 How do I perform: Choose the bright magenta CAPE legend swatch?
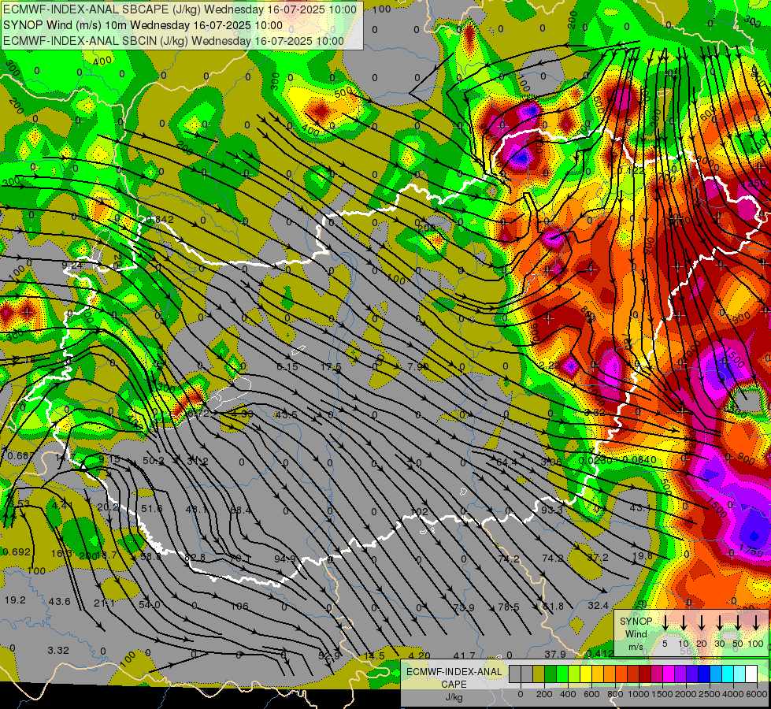[669, 674]
